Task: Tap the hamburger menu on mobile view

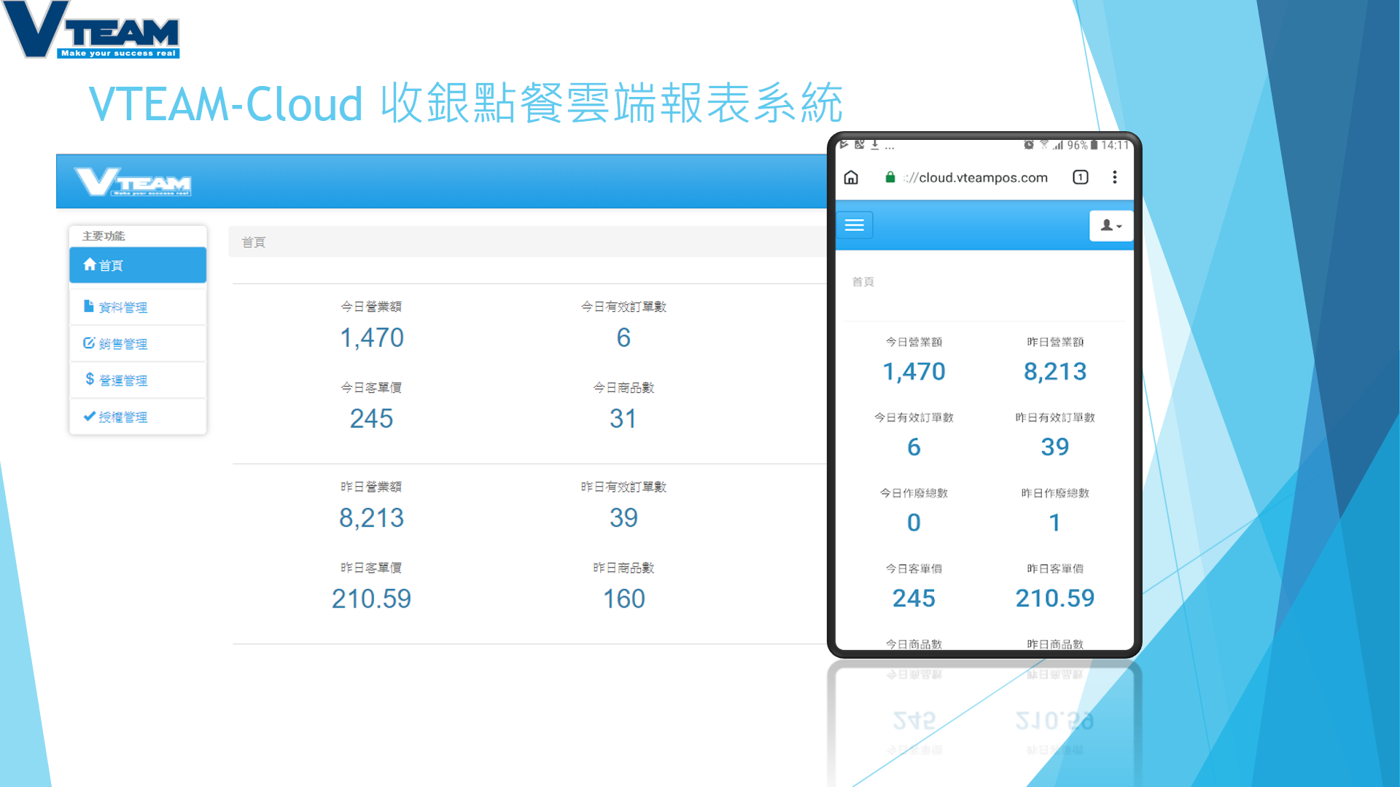Action: coord(854,225)
